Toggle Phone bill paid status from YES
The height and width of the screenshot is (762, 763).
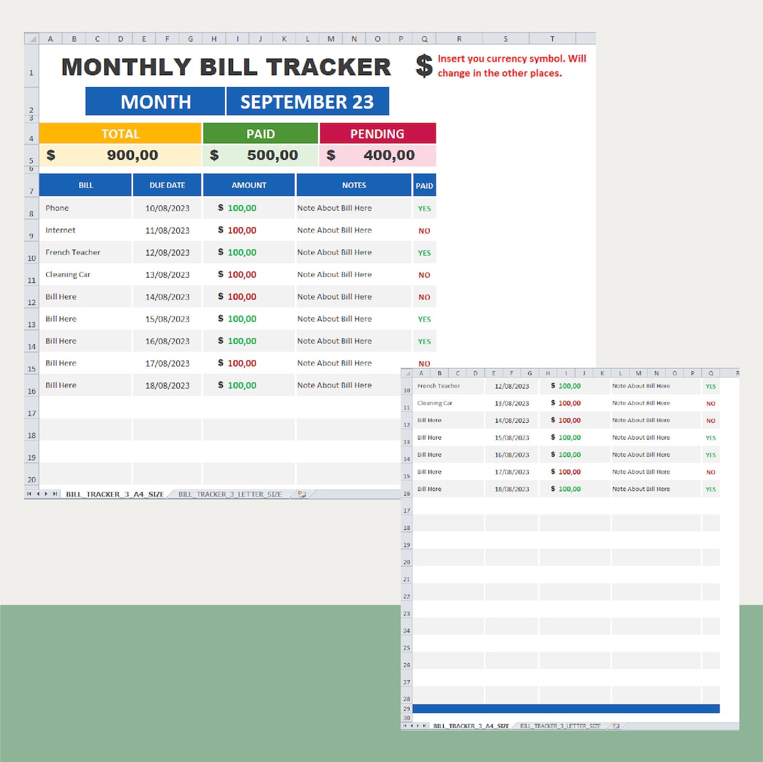pyautogui.click(x=424, y=208)
